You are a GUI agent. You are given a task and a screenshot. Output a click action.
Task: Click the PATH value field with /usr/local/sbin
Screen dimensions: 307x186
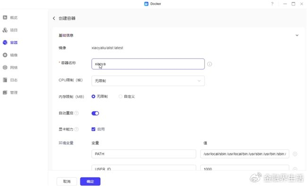pos(245,154)
